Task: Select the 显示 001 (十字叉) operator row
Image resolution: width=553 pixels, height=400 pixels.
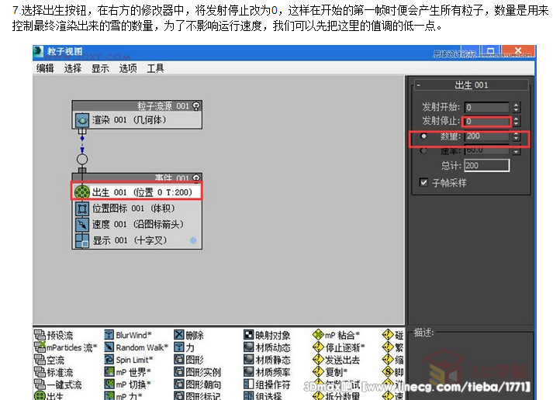Action: click(x=137, y=240)
